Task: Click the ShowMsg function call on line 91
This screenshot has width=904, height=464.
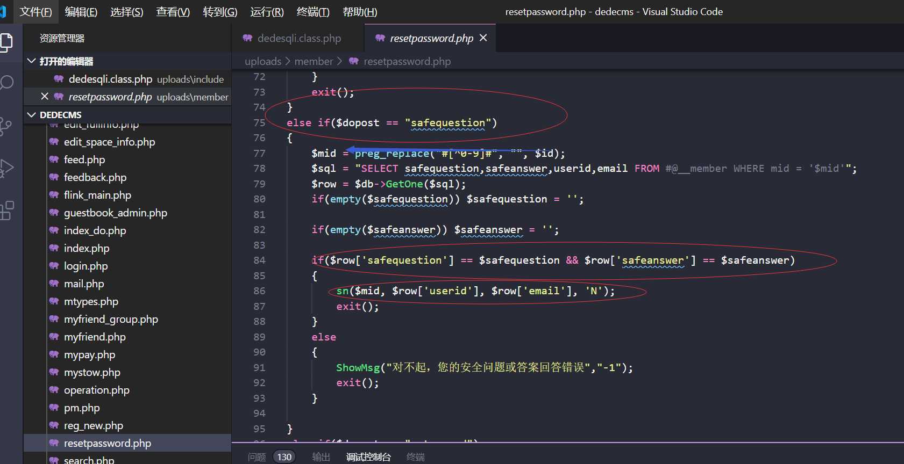Action: click(358, 368)
